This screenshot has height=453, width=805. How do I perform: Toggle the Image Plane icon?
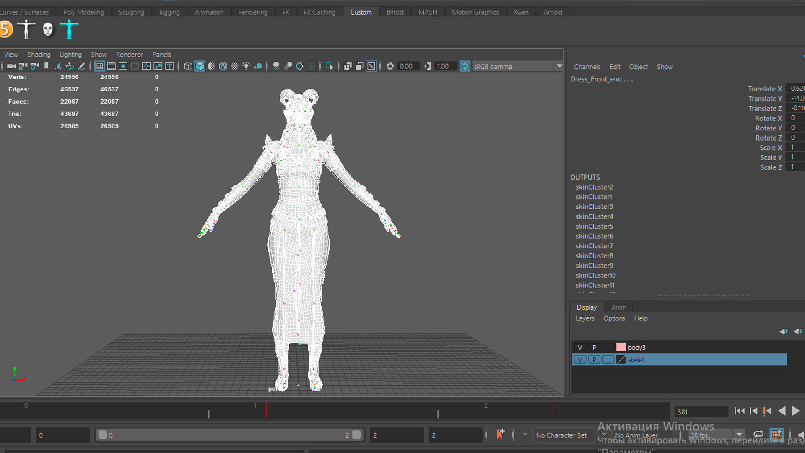pyautogui.click(x=58, y=66)
